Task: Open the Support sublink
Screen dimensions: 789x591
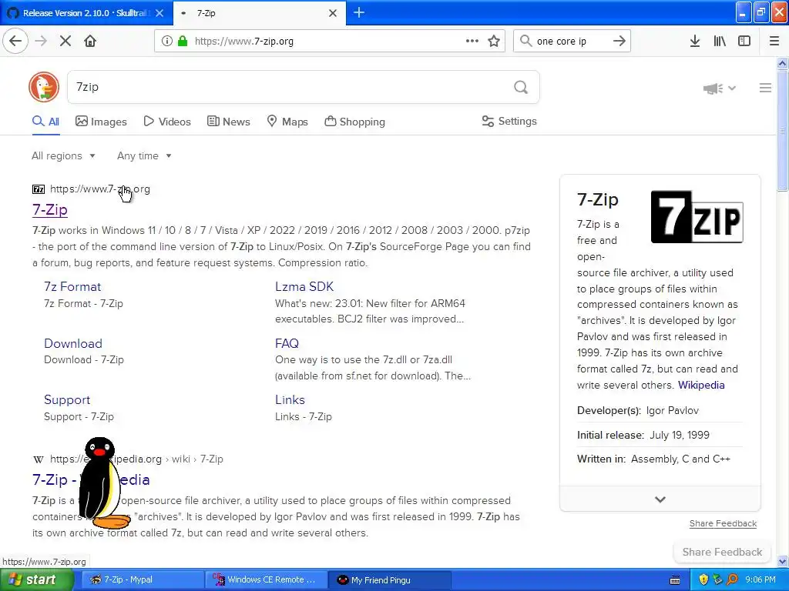Action: pos(67,399)
